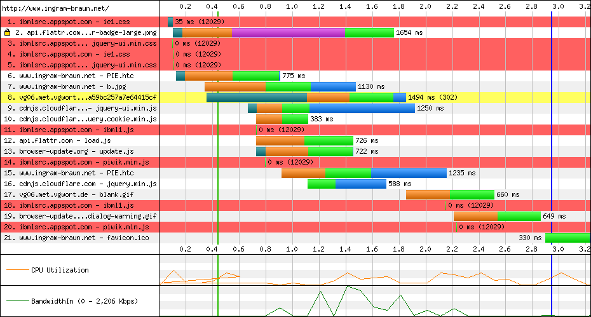This screenshot has height=317, width=591.
Task: Click the orange CPU Utilization legend line
Action: coord(17,270)
